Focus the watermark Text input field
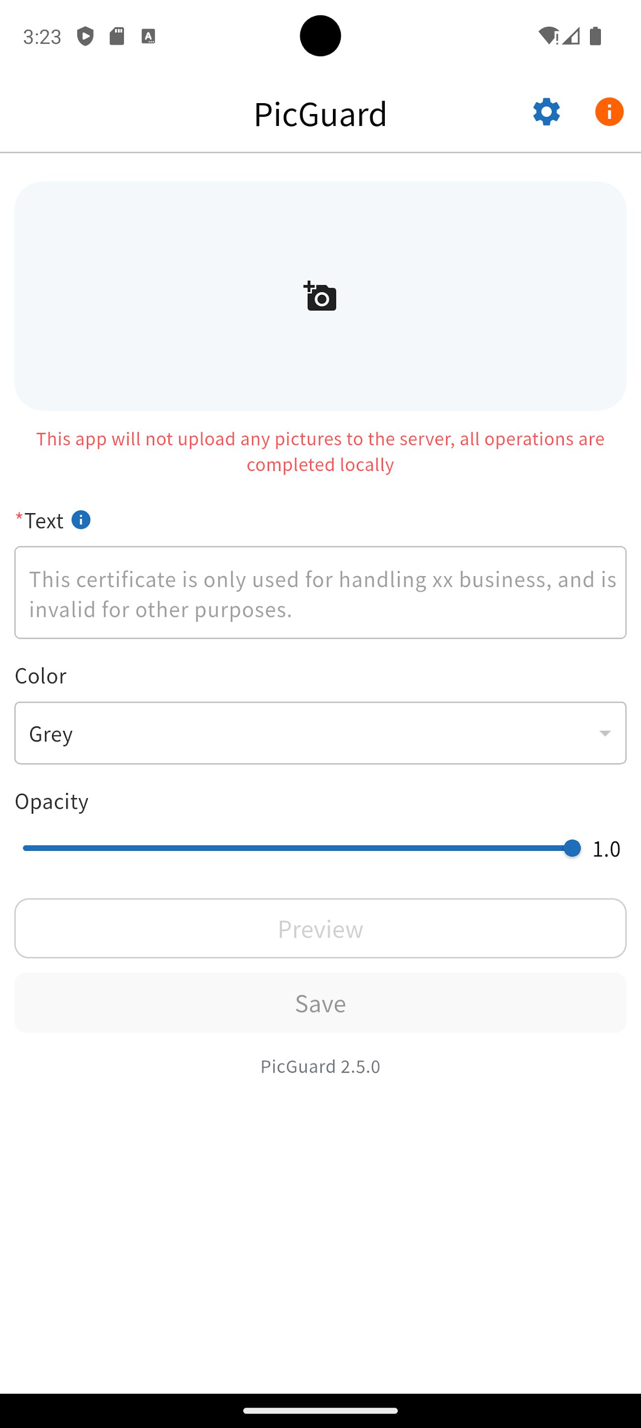 point(320,592)
